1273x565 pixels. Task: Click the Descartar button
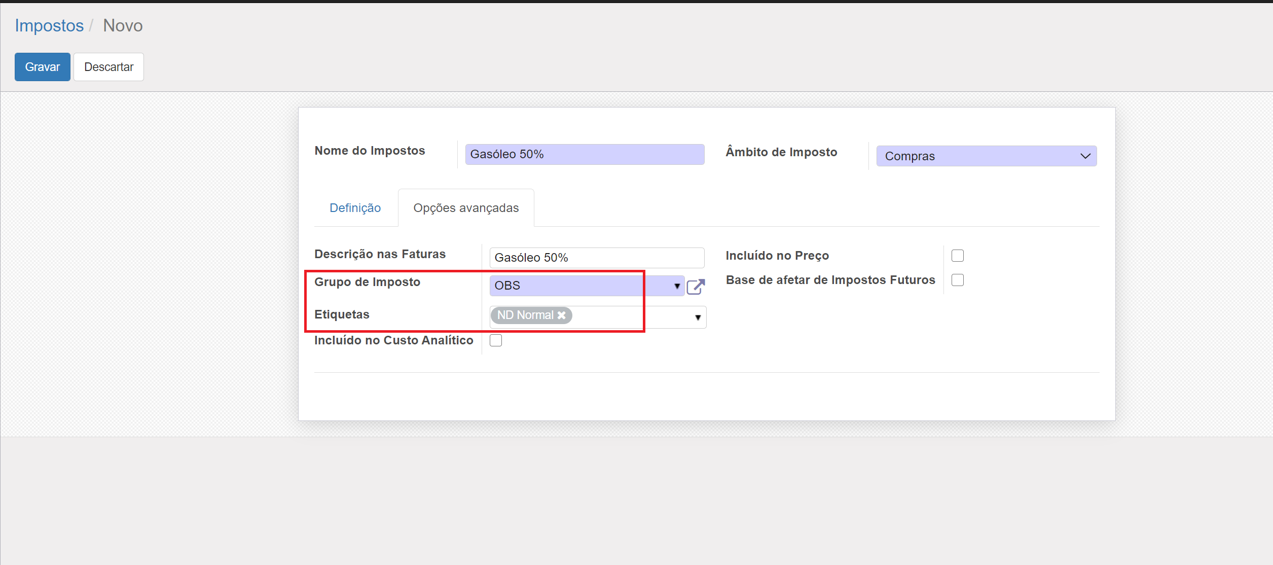pyautogui.click(x=108, y=67)
